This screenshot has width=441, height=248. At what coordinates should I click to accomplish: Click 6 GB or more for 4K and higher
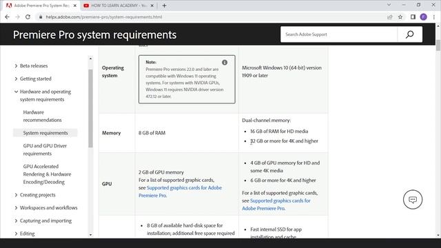click(x=283, y=180)
